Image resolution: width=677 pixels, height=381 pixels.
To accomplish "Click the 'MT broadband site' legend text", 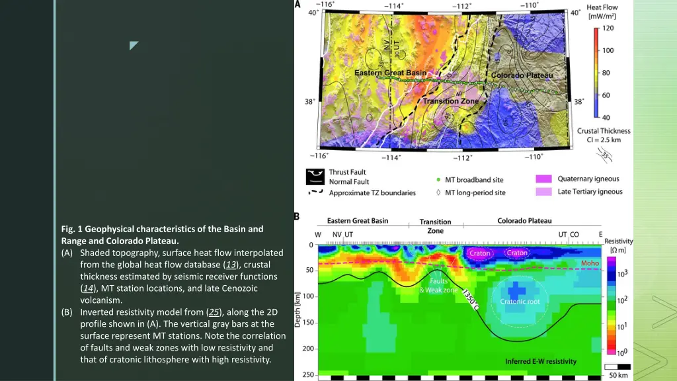I will click(x=474, y=180).
